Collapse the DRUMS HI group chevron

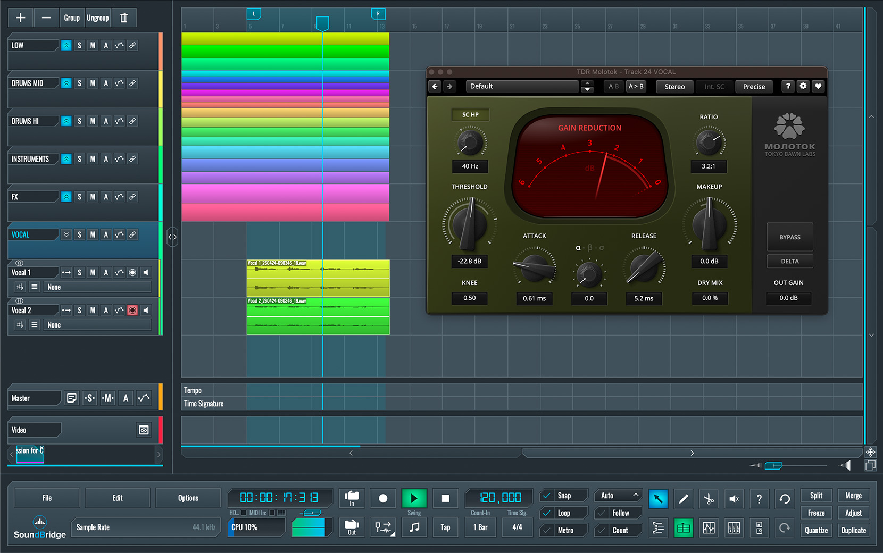click(x=66, y=121)
